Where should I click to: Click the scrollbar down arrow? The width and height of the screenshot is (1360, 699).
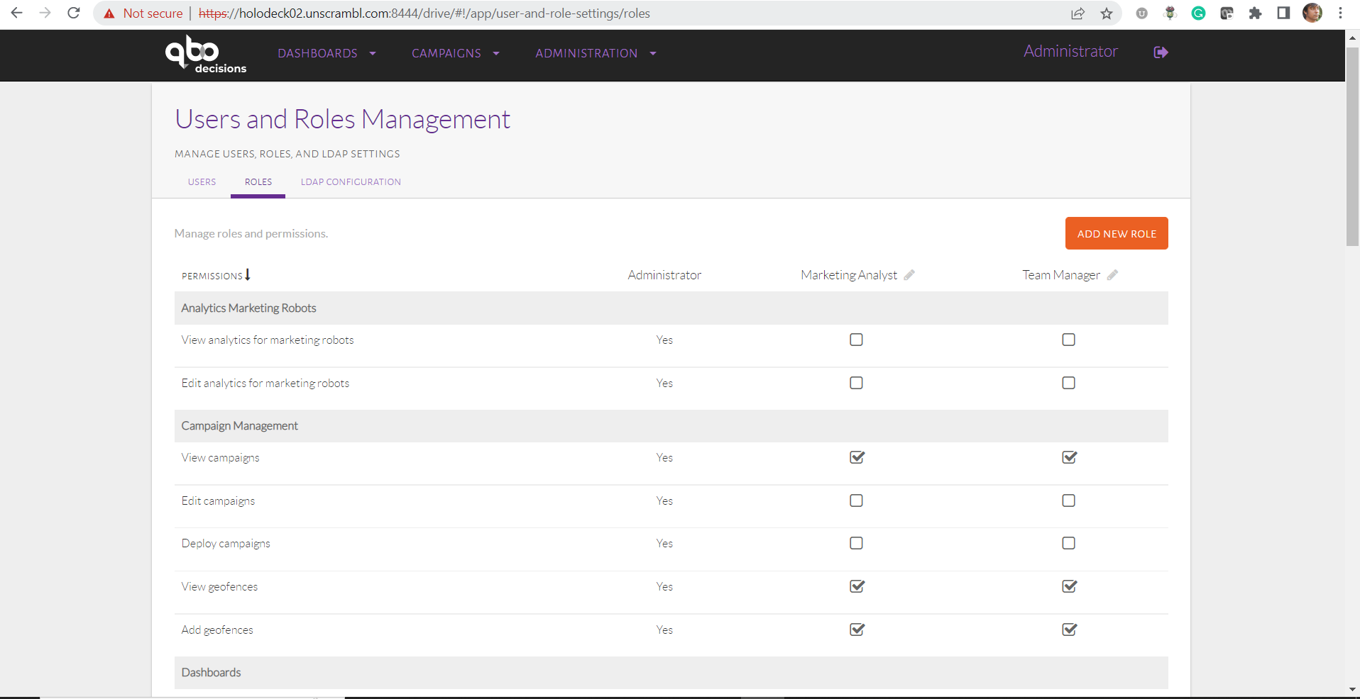pos(1353,689)
